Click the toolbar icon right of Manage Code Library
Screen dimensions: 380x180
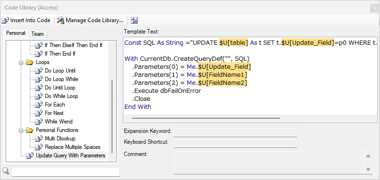(x=134, y=20)
